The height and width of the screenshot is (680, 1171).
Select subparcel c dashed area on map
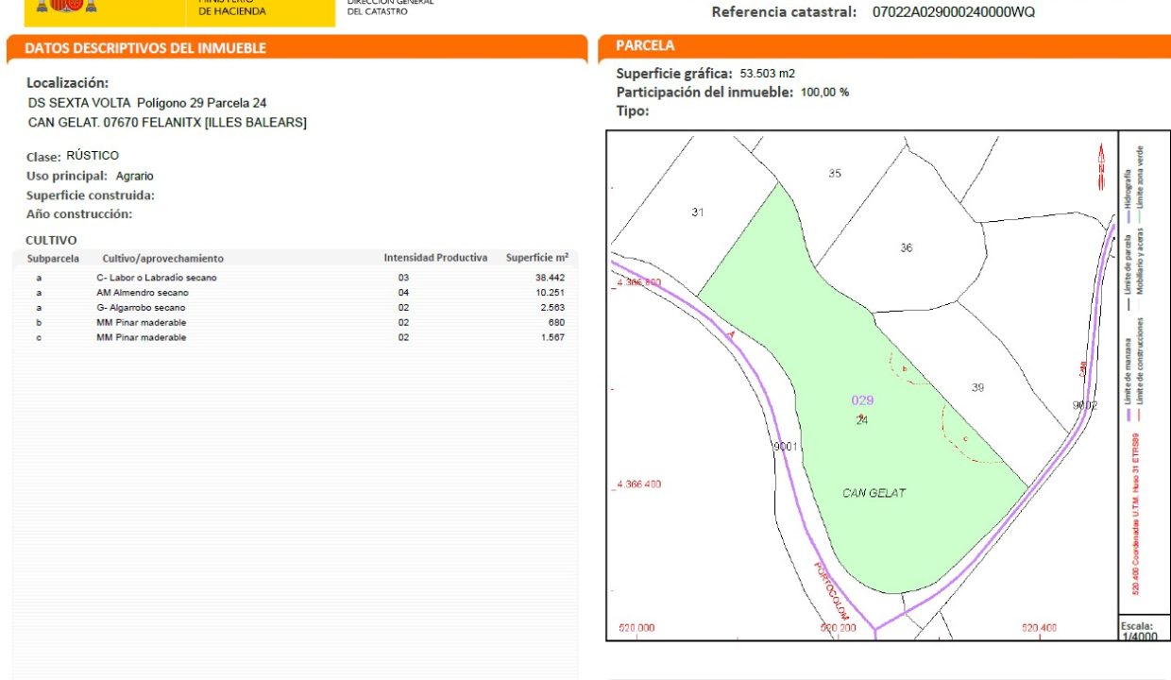(964, 438)
